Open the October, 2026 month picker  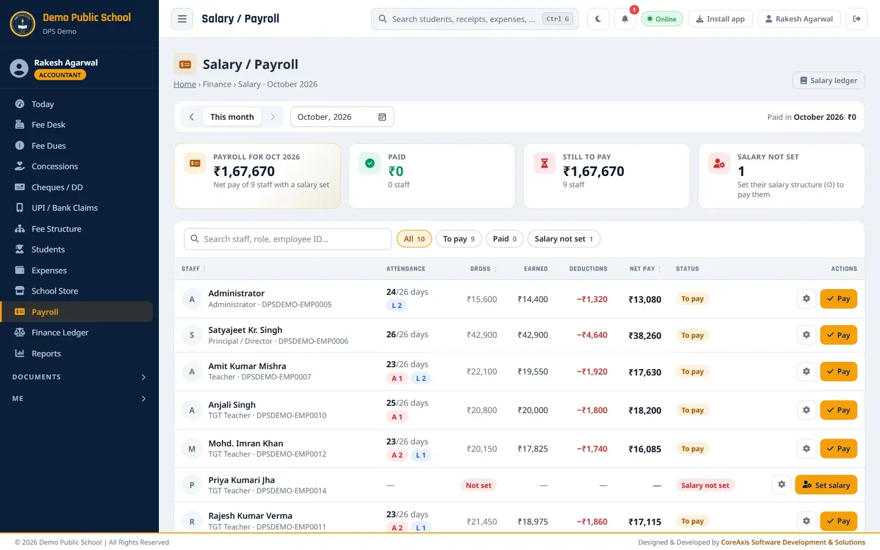342,117
